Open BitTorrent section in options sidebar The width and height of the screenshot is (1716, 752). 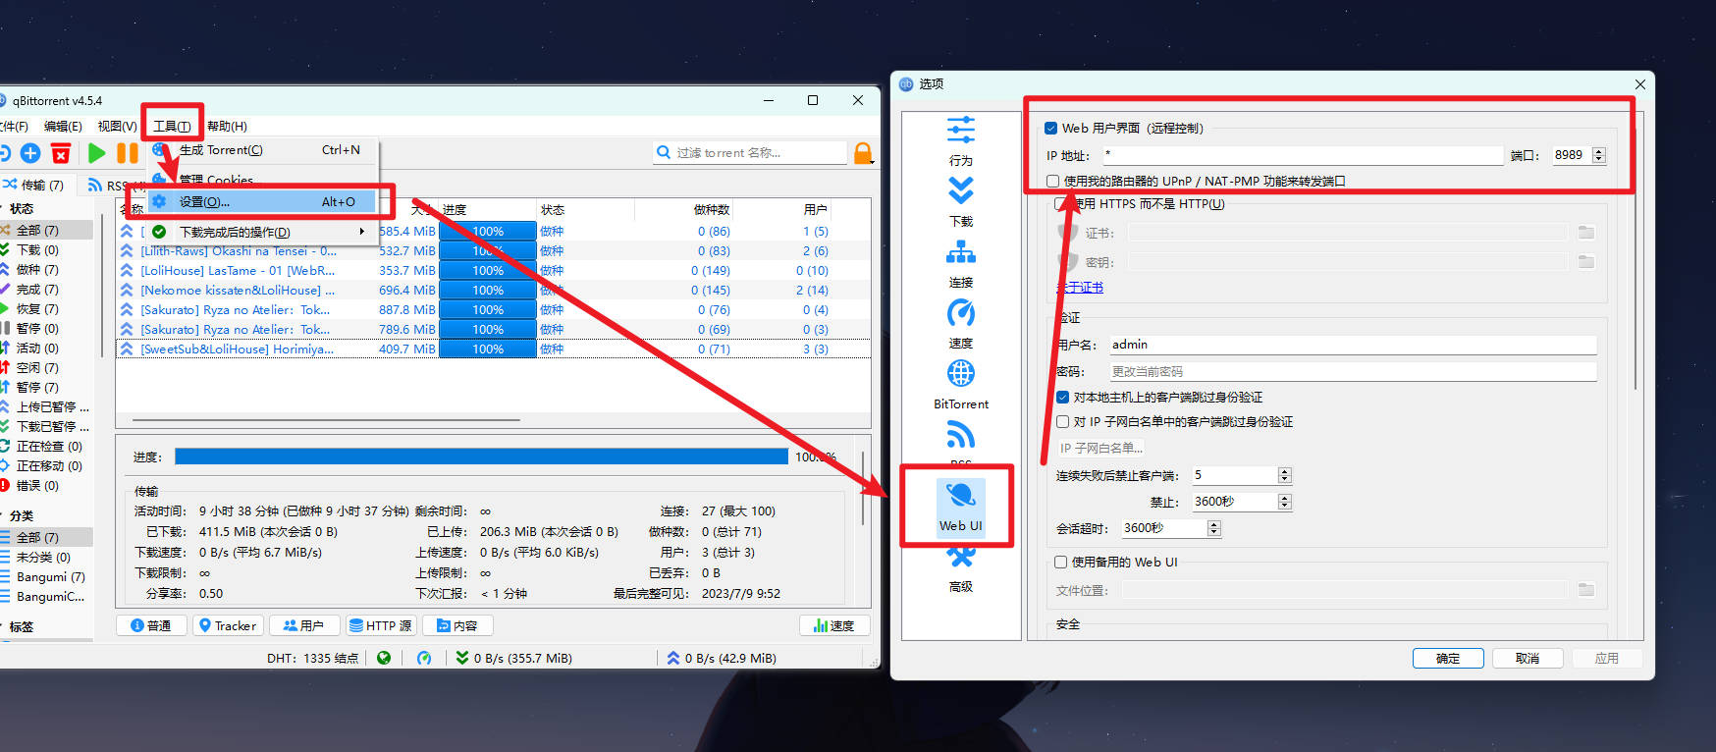point(961,385)
